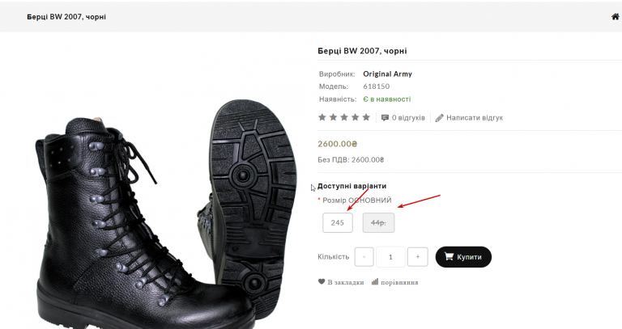Click the fifth rating star
Image resolution: width=622 pixels, height=329 pixels.
point(365,117)
